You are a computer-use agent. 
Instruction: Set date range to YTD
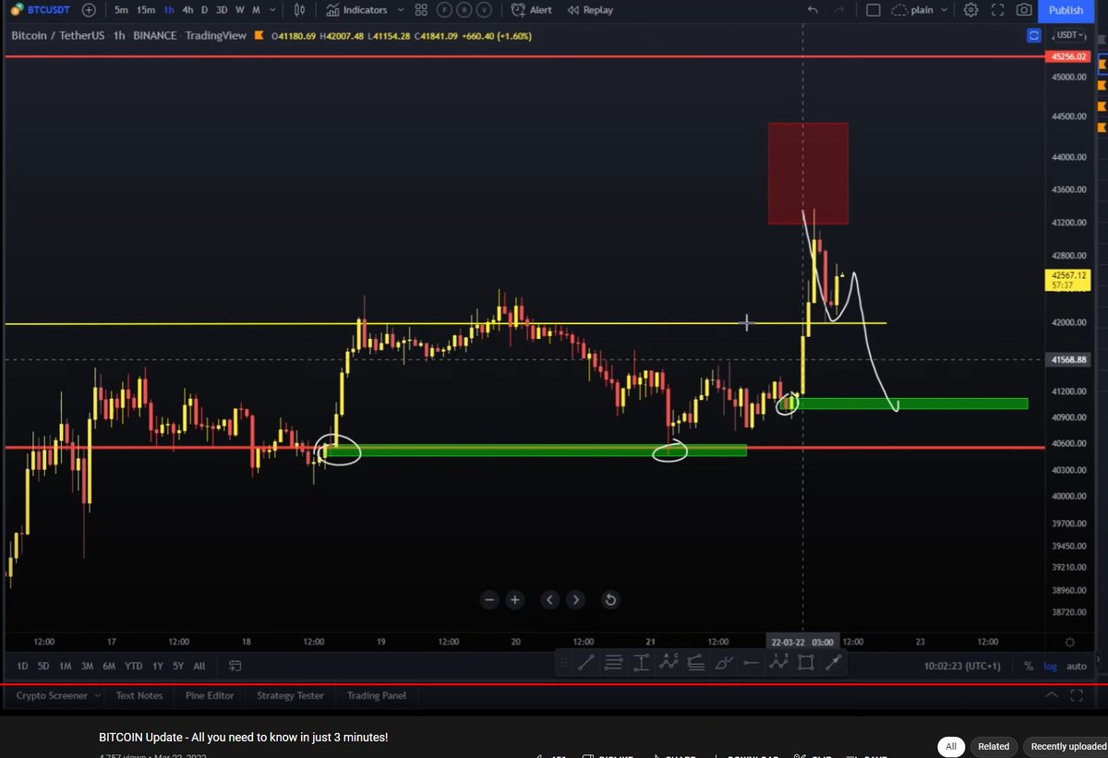click(x=134, y=666)
